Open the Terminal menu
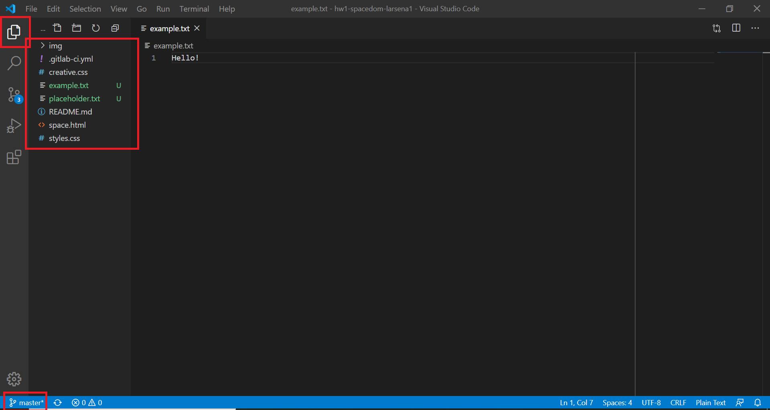 194,8
